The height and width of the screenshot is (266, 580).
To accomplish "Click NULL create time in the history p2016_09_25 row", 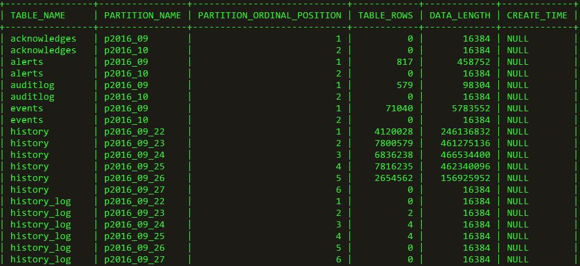I will point(518,166).
